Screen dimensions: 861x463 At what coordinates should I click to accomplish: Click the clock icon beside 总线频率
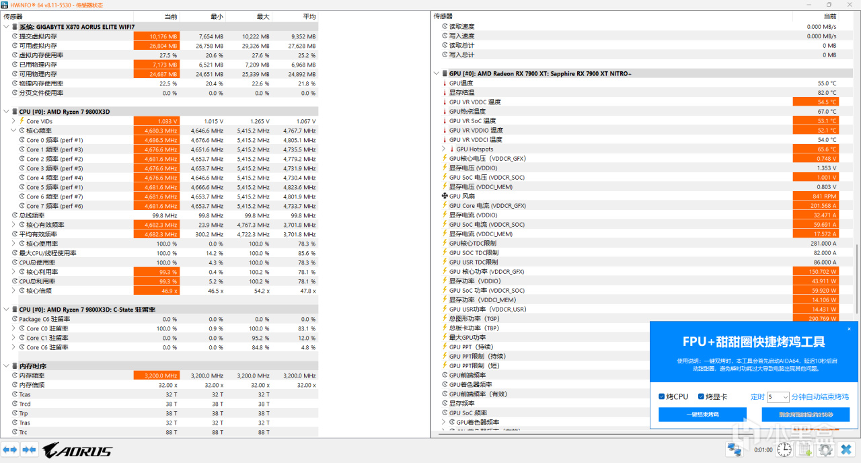[15, 215]
